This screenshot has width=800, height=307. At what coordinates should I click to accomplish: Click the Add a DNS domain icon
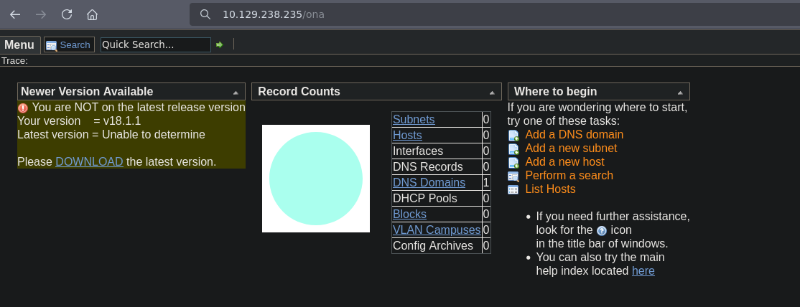(513, 135)
